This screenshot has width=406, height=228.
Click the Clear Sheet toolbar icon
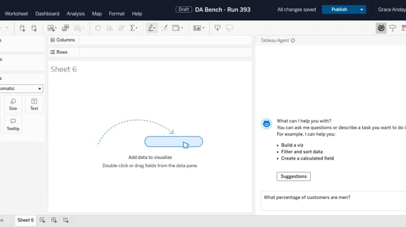77,28
